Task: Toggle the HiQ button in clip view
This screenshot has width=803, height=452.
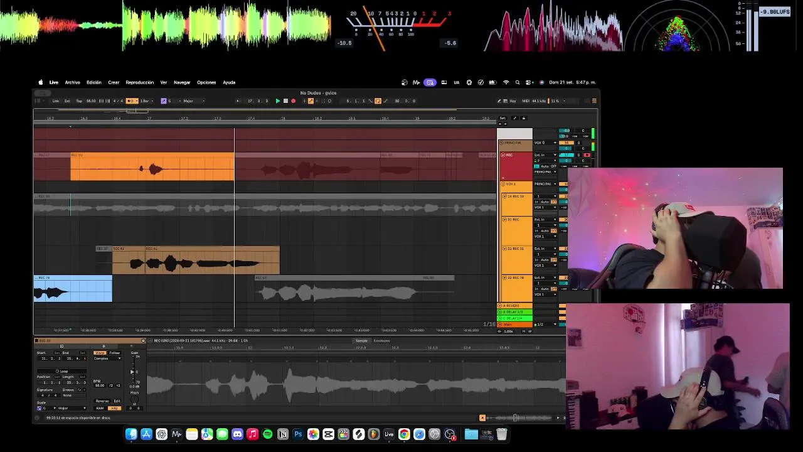Action: [x=115, y=408]
